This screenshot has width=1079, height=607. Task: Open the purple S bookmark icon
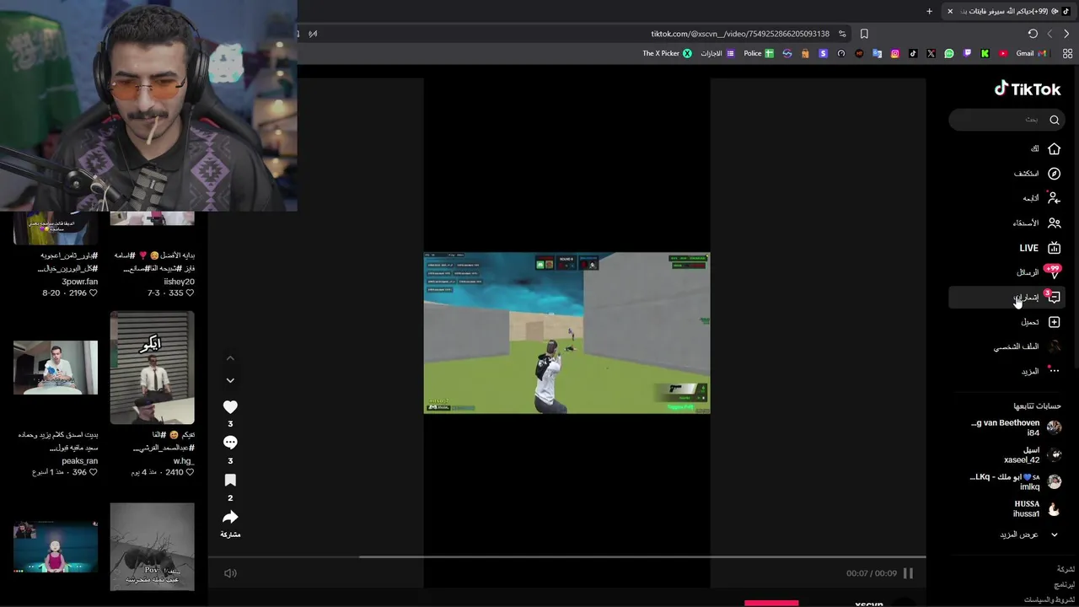pos(823,53)
